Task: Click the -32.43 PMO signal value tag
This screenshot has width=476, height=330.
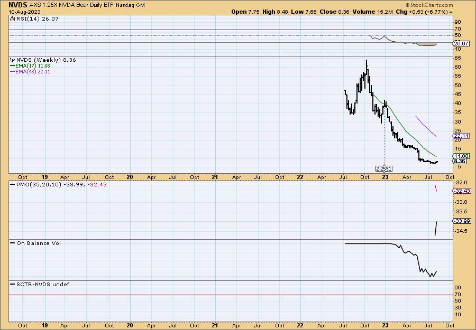Action: (x=462, y=191)
